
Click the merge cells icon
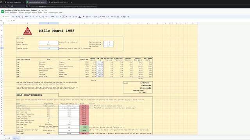[x=90, y=16]
